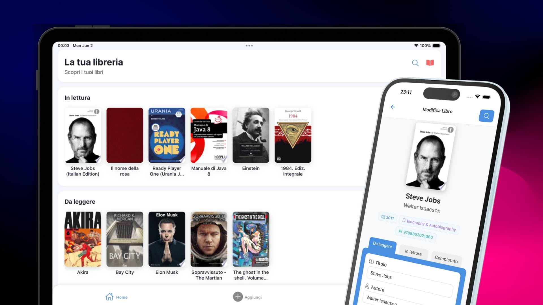The height and width of the screenshot is (305, 543).
Task: Tap the phone battery icon
Action: pyautogui.click(x=487, y=97)
